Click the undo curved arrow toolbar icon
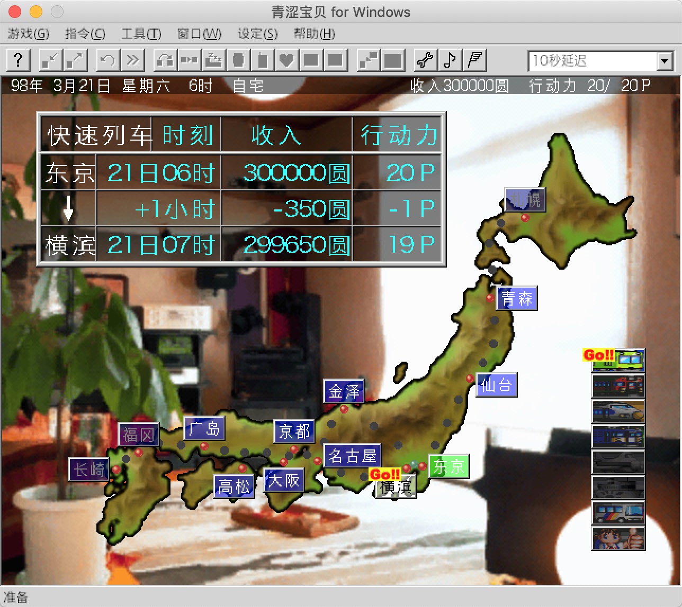682x607 pixels. 108,60
